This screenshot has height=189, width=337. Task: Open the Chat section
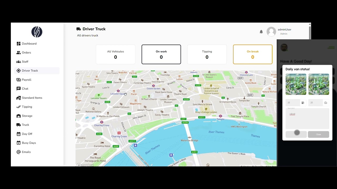coord(37,89)
